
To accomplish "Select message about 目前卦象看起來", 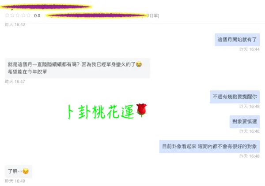I will 209,146.
